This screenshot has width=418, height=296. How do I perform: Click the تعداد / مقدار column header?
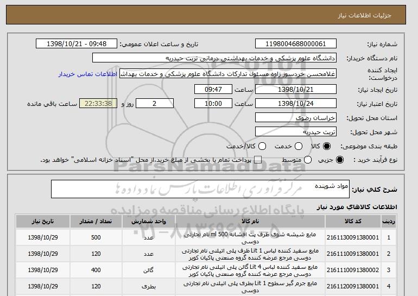coord(96,222)
